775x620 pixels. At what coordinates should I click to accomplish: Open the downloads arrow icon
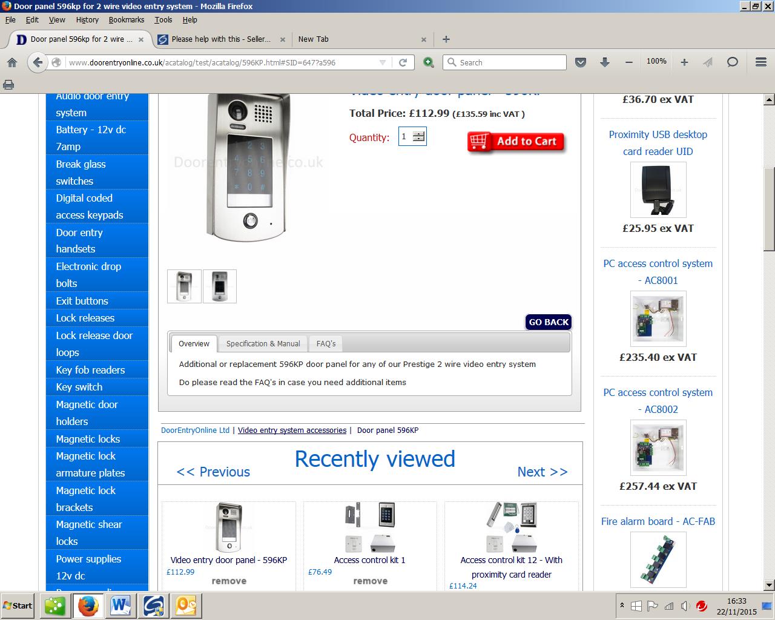point(604,62)
